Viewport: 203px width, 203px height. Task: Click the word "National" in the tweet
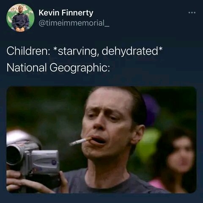[x=27, y=67]
